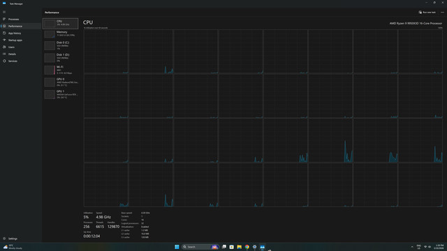447x251 pixels.
Task: View Disk 0 (C:) performance
Action: pyautogui.click(x=61, y=45)
